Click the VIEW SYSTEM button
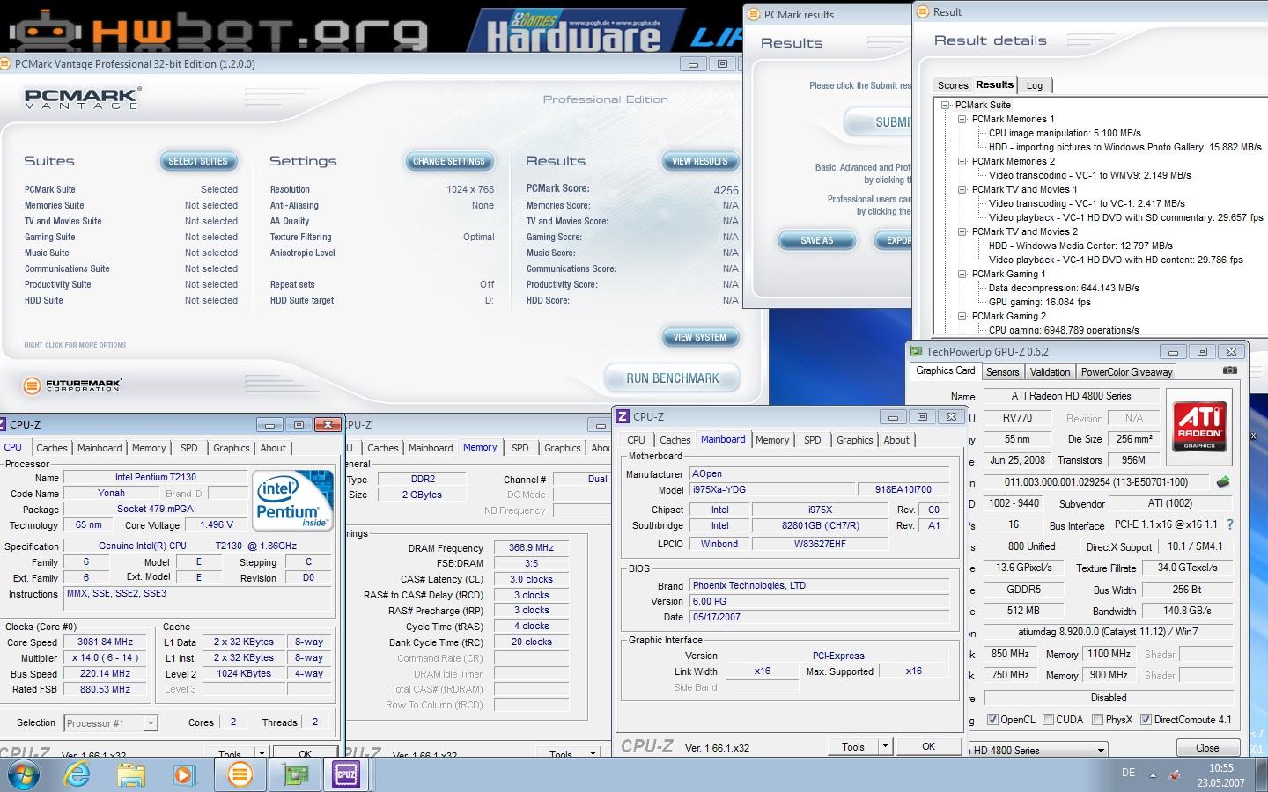Image resolution: width=1268 pixels, height=792 pixels. pos(700,337)
